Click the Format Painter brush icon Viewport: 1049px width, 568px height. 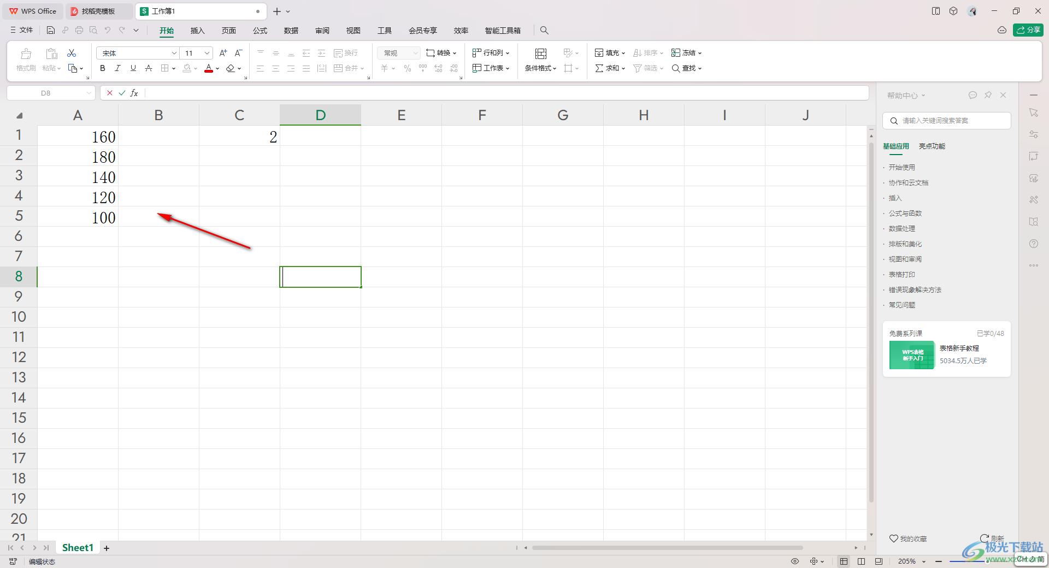pyautogui.click(x=26, y=54)
